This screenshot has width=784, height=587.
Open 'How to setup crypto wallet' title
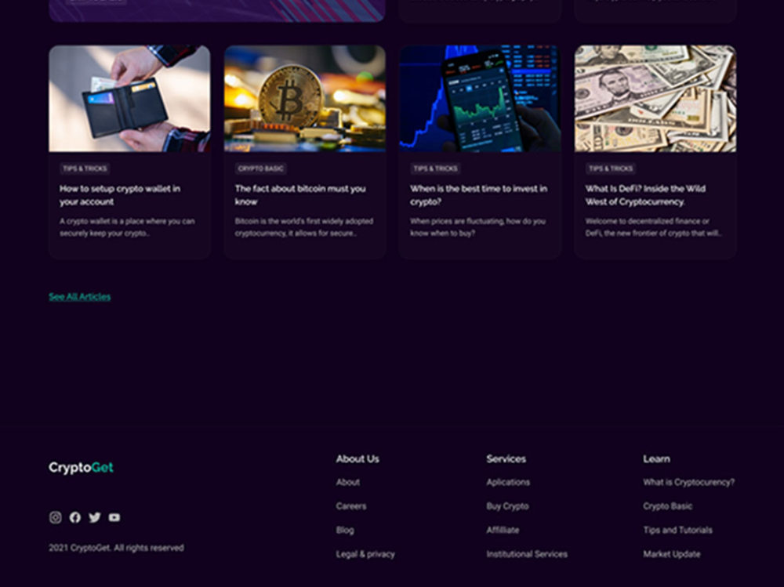pos(120,195)
